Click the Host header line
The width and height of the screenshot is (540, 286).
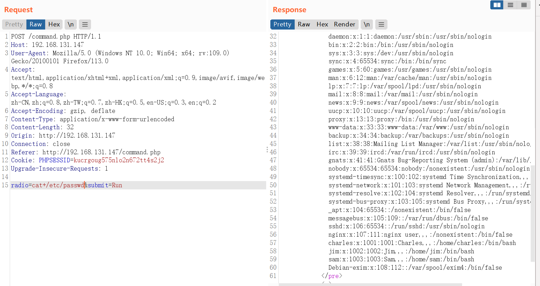coord(47,45)
